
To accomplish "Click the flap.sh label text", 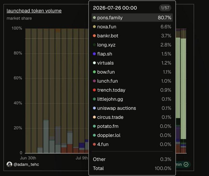I will 104,54.
